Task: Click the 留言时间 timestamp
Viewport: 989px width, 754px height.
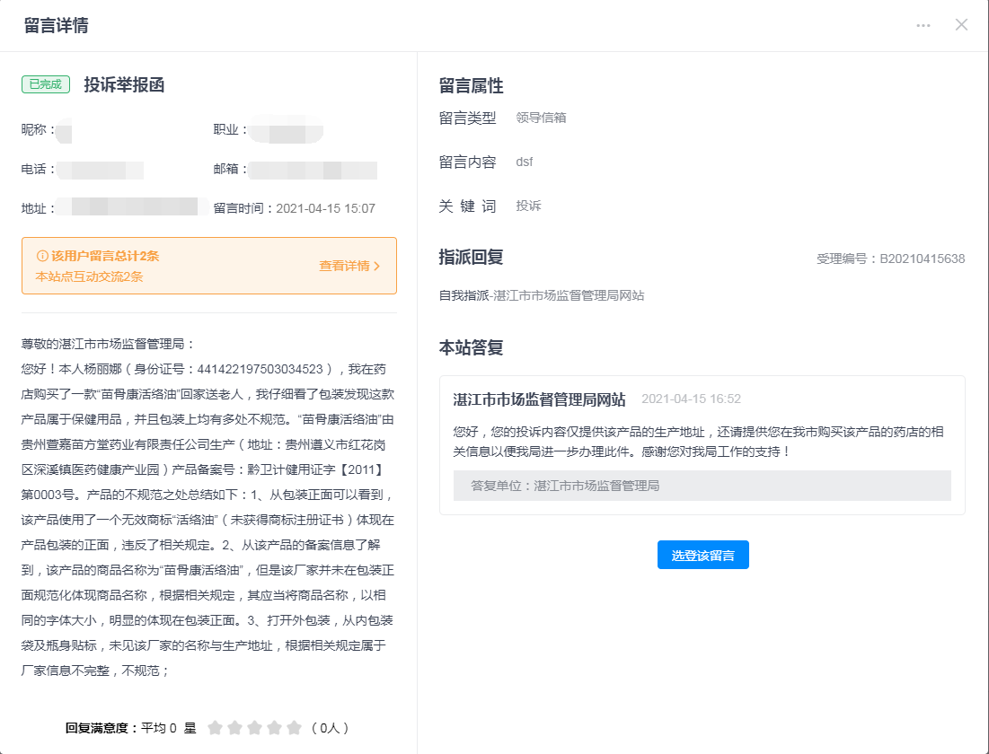Action: (295, 208)
